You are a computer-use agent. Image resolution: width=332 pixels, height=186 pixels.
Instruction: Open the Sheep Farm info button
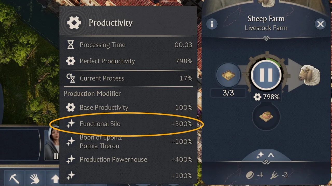tap(212, 24)
